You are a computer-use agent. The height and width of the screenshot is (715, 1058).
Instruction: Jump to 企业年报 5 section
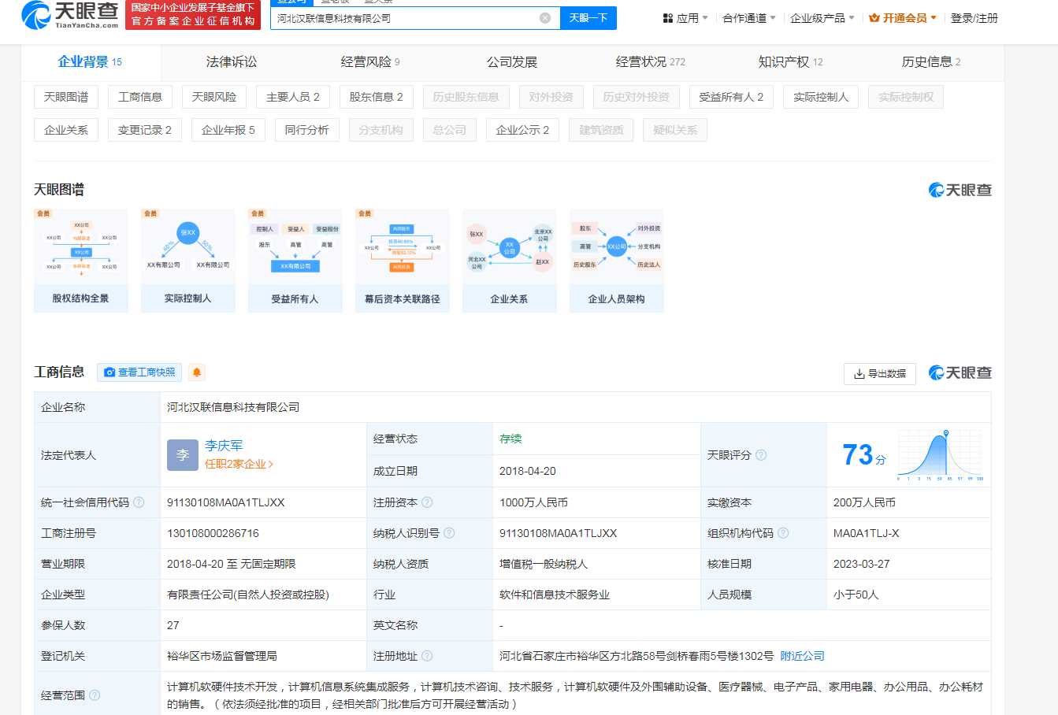click(228, 130)
